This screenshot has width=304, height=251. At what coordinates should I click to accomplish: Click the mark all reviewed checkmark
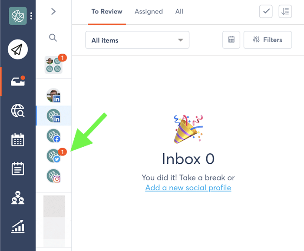point(266,11)
